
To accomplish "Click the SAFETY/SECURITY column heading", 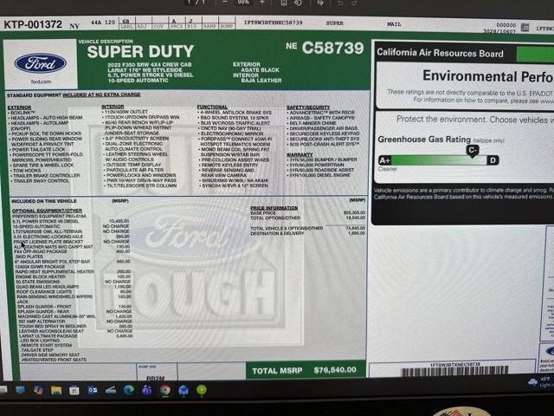I will pos(308,107).
